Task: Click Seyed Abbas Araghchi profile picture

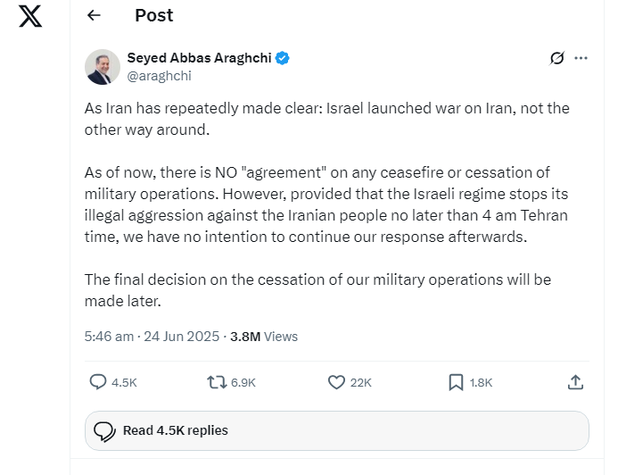Action: coord(103,67)
